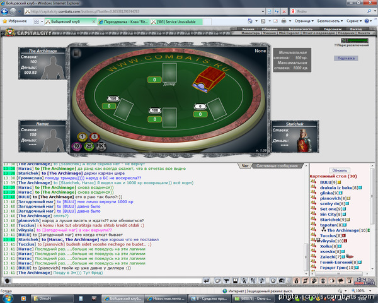This screenshot has height=303, width=378.
Task: Expand the home button dropdown arrow
Action: coord(256,21)
